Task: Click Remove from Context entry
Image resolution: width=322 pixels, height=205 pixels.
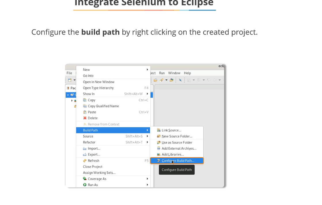Action: click(x=113, y=124)
